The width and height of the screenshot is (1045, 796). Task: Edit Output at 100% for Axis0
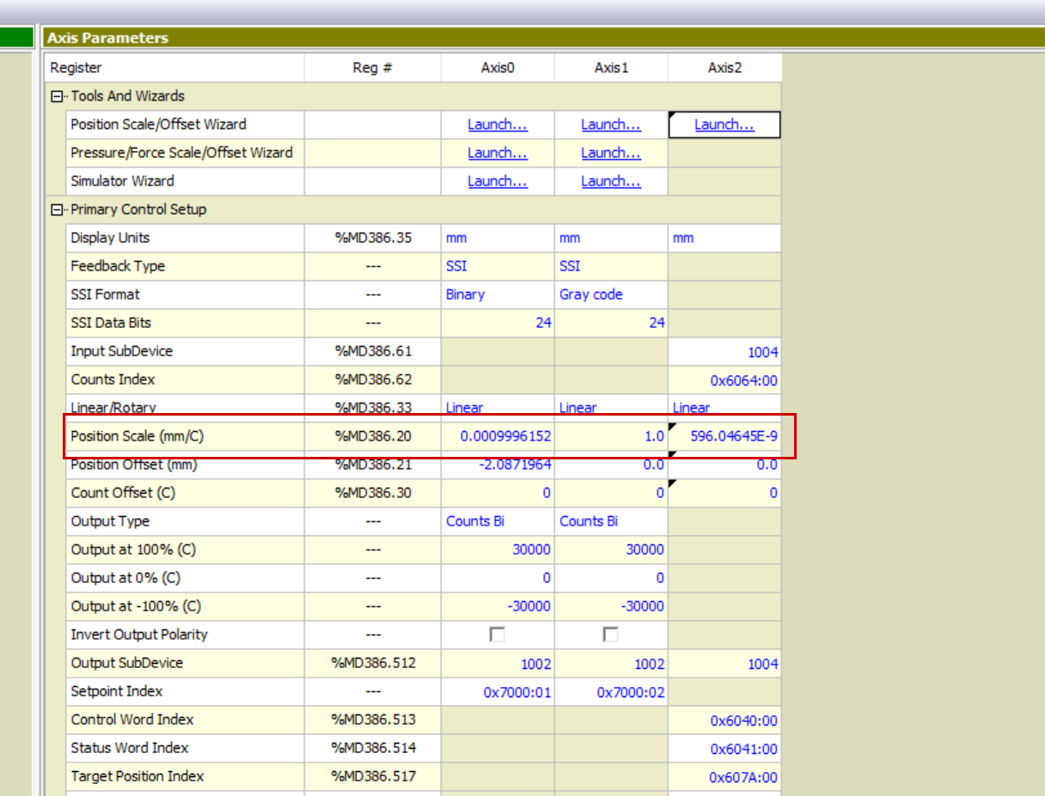[498, 550]
